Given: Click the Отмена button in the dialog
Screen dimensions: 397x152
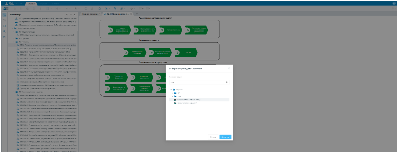Looking at the screenshot, I should pyautogui.click(x=213, y=137).
